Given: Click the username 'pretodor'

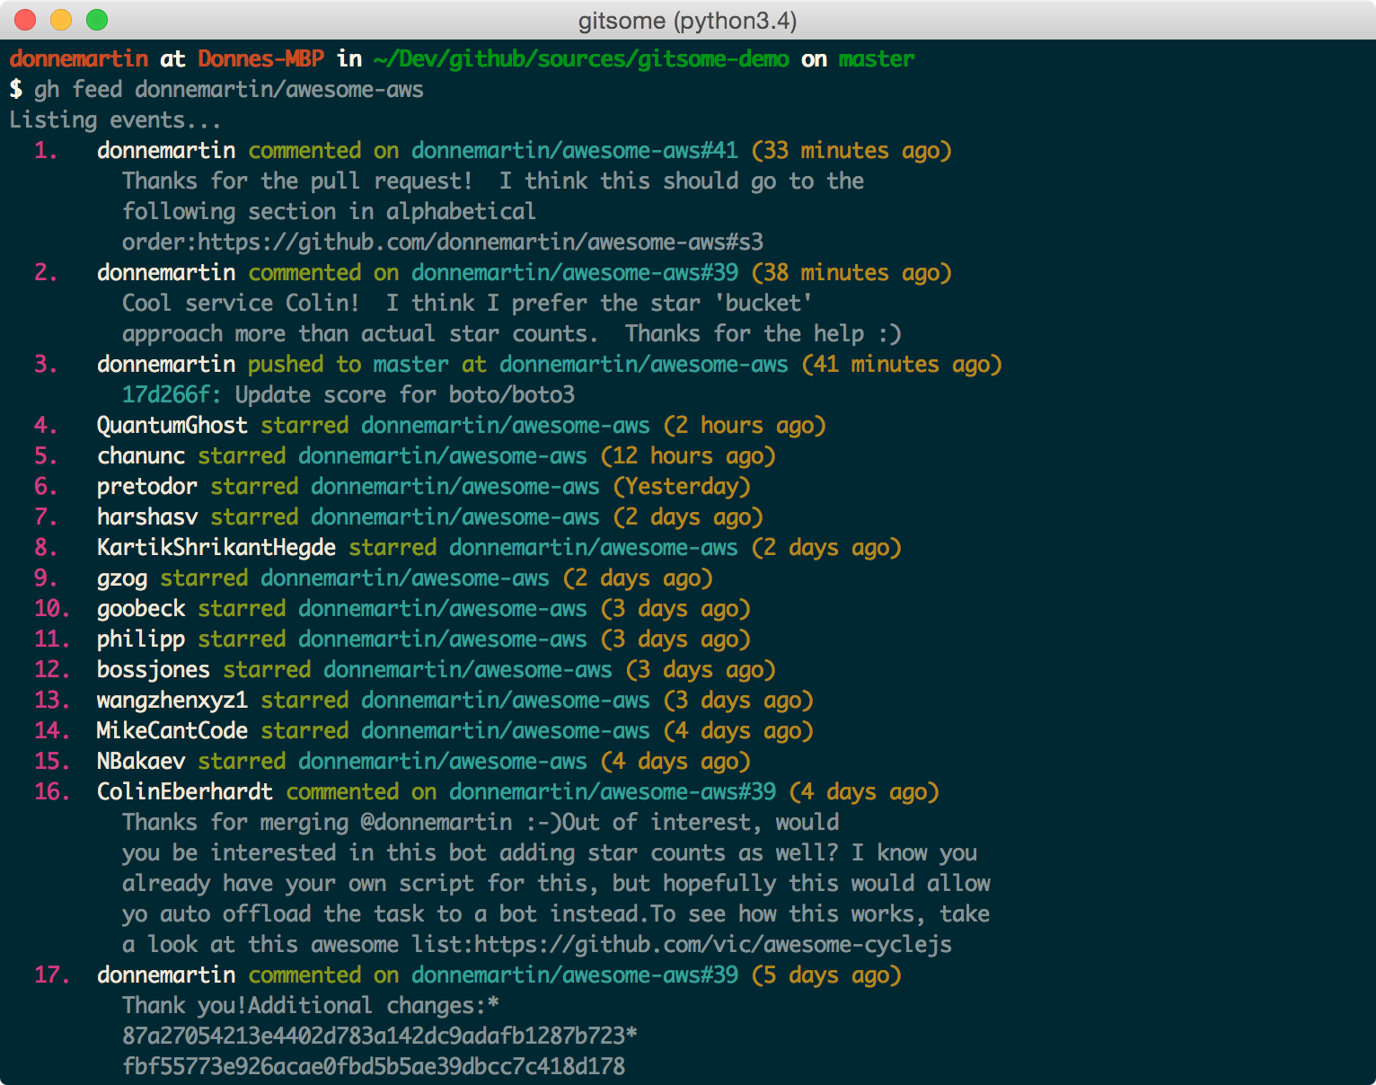Looking at the screenshot, I should click(147, 487).
